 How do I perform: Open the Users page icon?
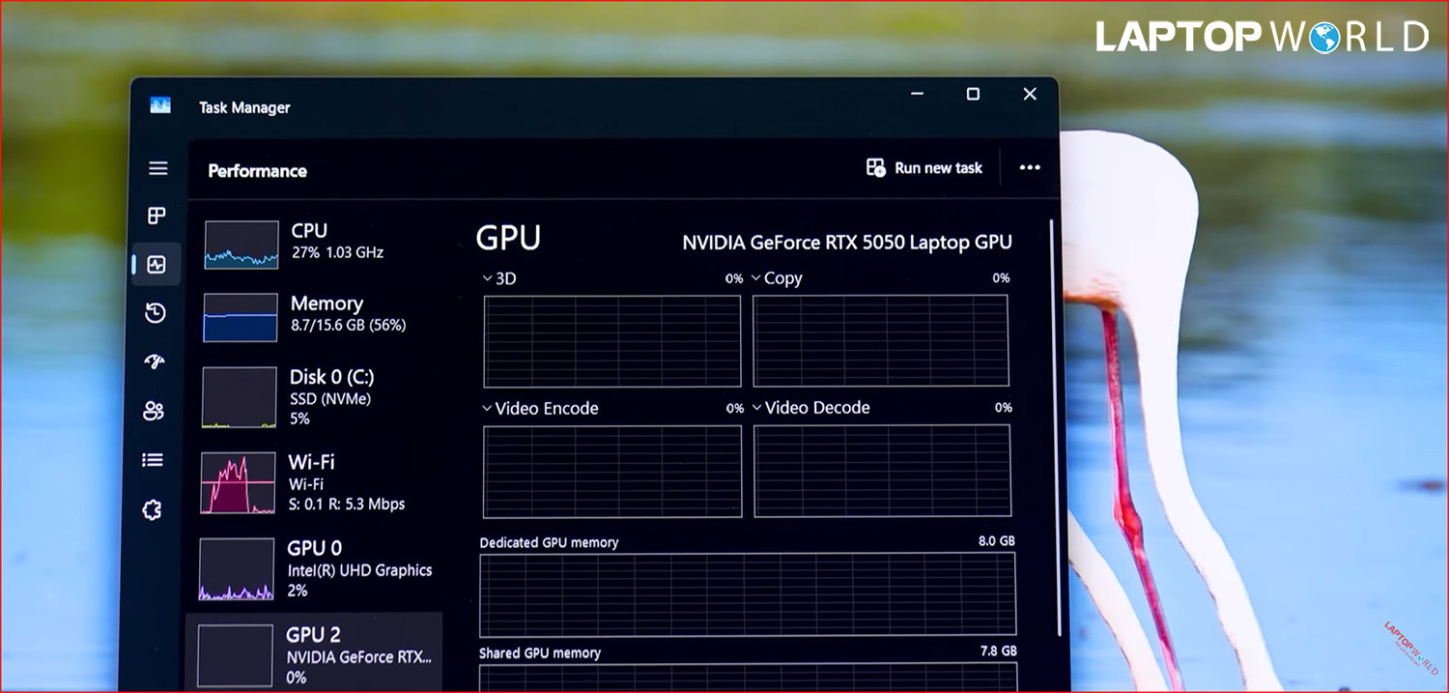pos(154,411)
